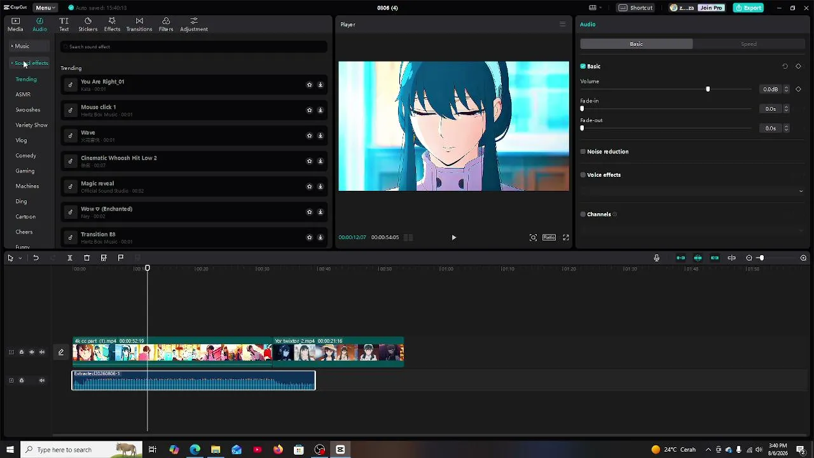Mute the extracted audio track

tap(42, 380)
